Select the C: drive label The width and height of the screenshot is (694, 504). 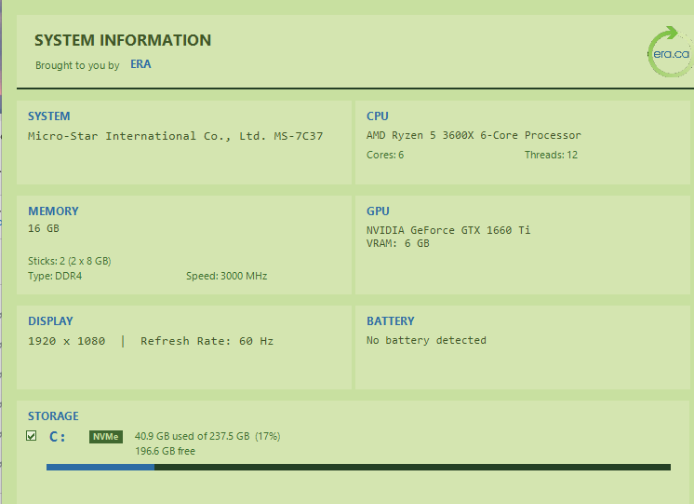click(x=57, y=437)
